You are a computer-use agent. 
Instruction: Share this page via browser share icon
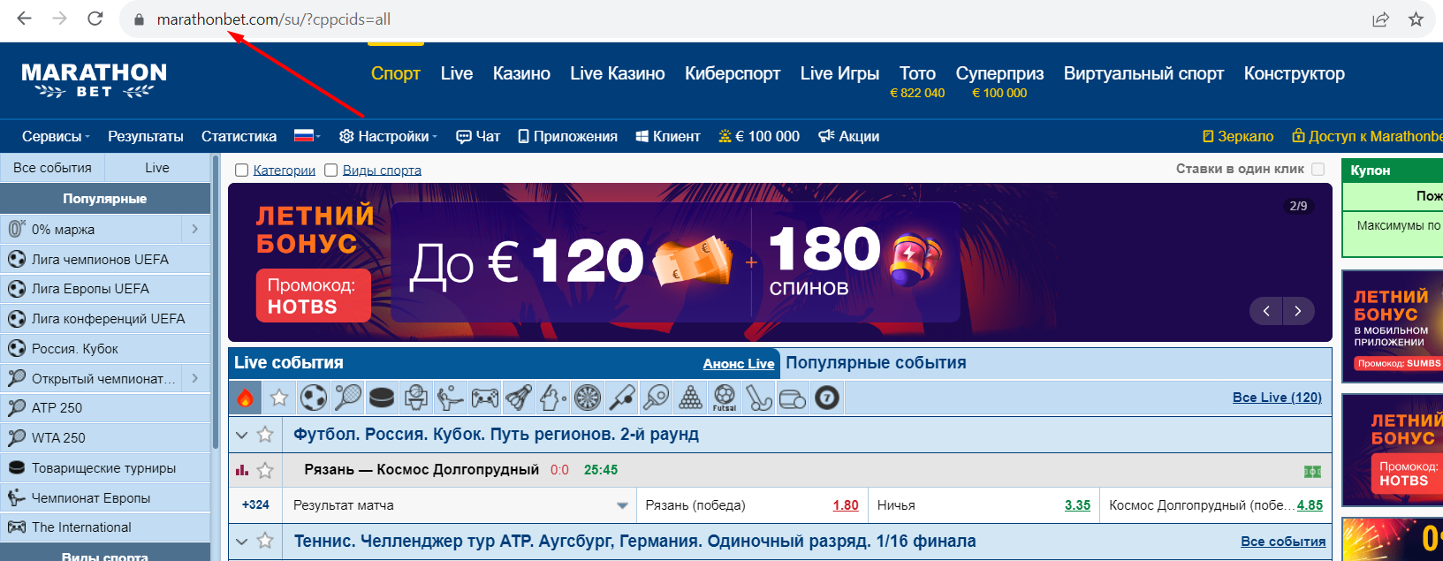(x=1380, y=19)
